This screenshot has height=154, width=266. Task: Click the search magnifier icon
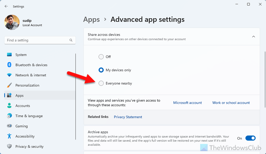[71, 40]
